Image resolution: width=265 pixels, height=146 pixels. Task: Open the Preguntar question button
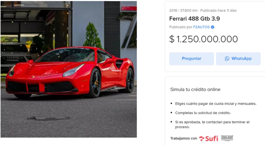click(x=192, y=59)
